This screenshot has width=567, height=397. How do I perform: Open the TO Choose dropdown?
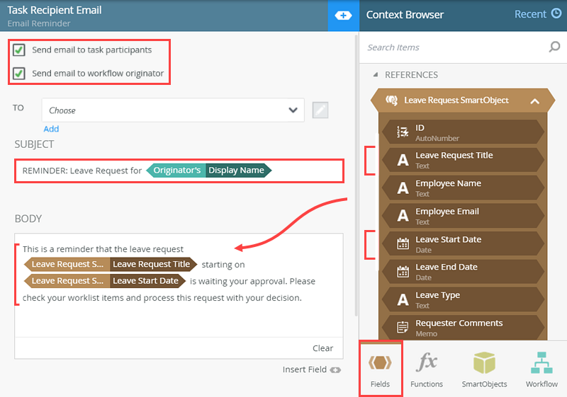[173, 110]
